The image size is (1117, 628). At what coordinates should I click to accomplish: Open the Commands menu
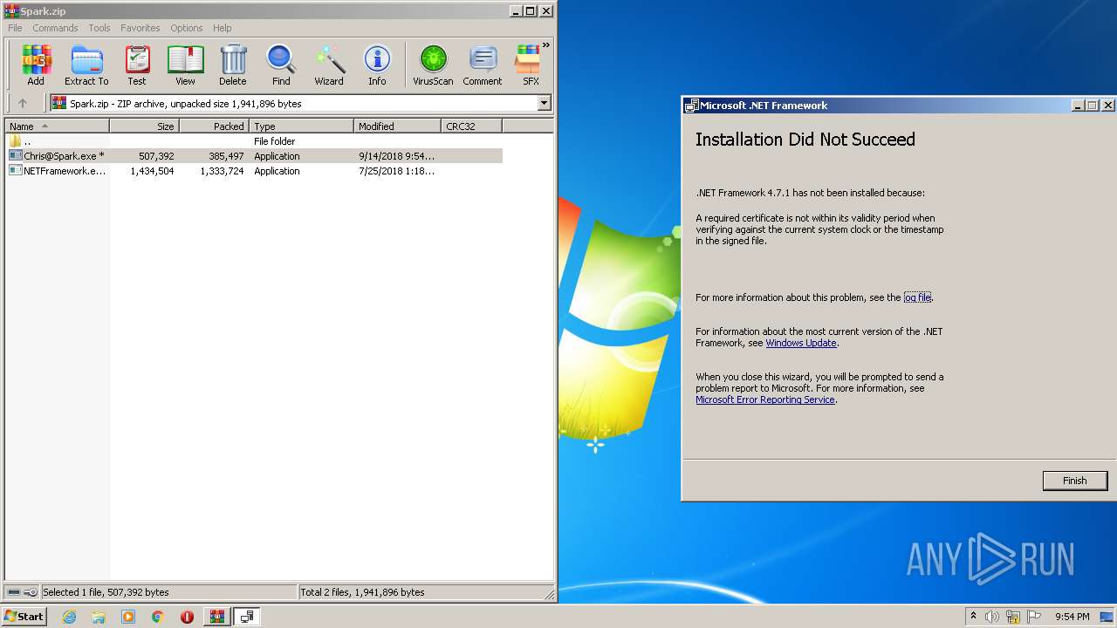[55, 28]
